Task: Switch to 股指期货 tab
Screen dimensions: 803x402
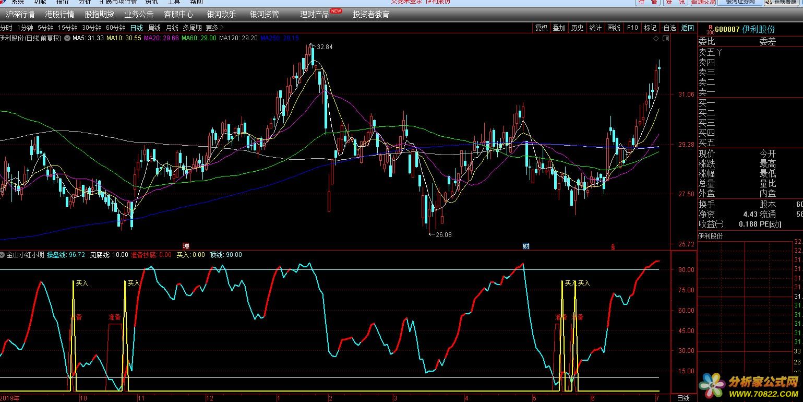Action: (99, 15)
